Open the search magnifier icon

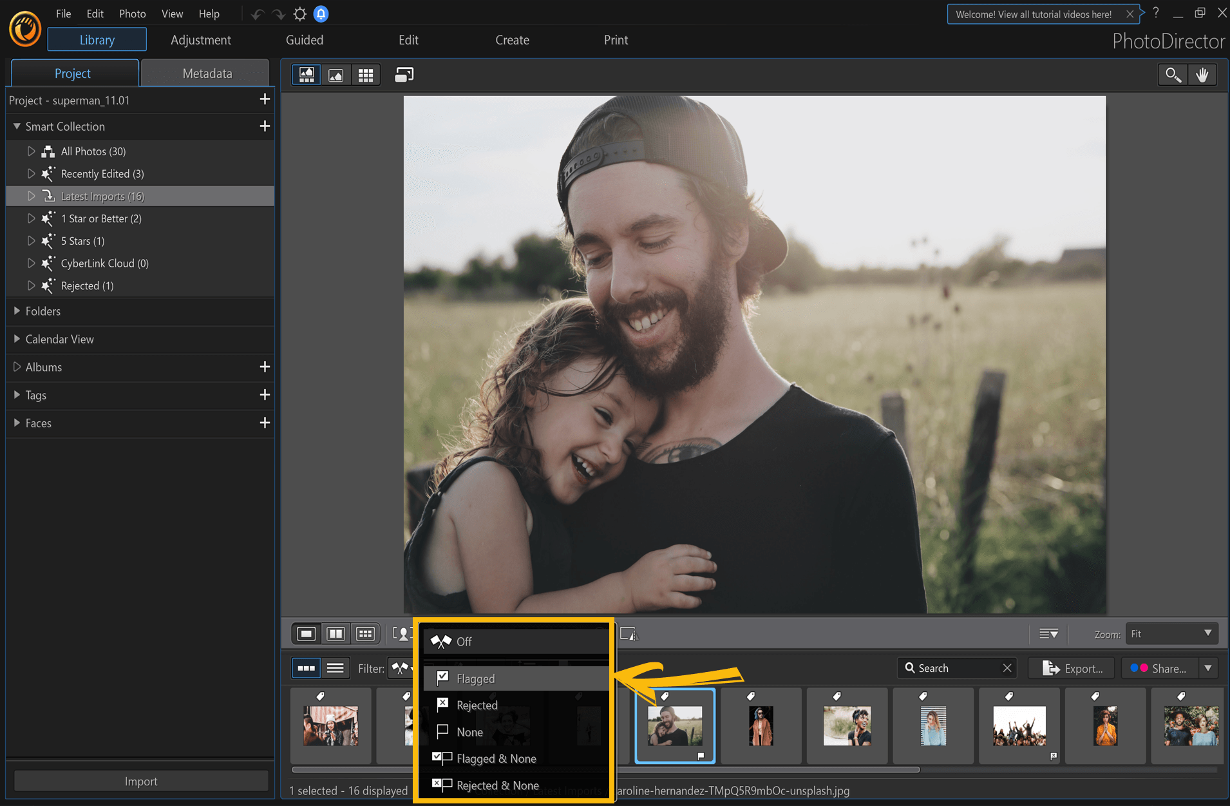click(1172, 74)
